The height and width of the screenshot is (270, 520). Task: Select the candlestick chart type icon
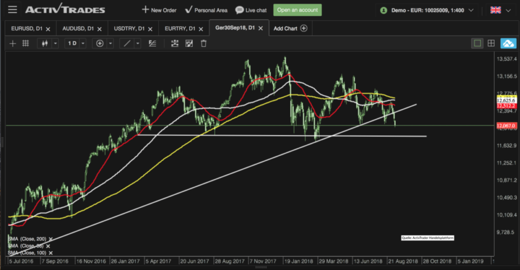click(x=45, y=44)
